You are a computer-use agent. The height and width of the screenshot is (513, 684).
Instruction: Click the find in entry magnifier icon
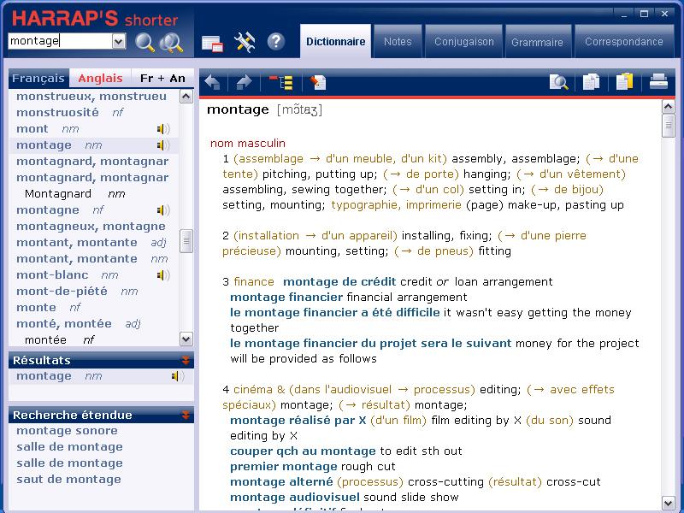click(x=558, y=82)
